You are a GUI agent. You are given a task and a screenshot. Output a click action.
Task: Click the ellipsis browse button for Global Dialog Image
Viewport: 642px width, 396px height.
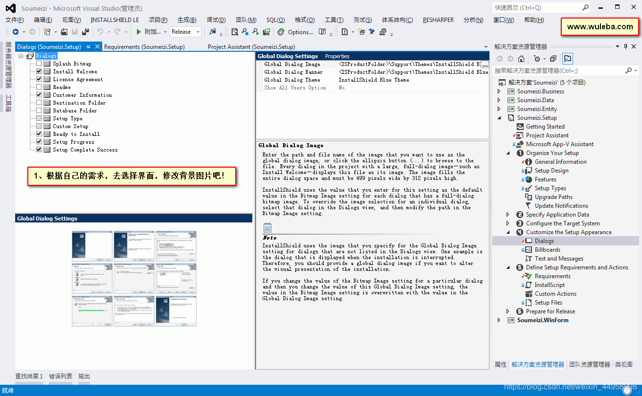485,64
